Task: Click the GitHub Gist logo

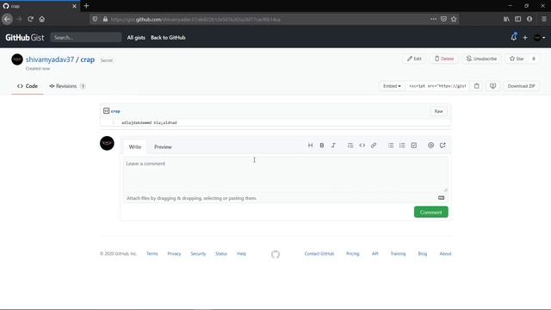Action: pyautogui.click(x=25, y=38)
